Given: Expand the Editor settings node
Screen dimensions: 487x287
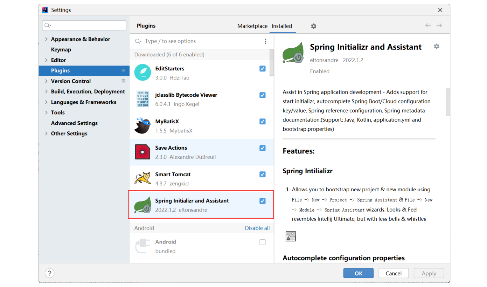Looking at the screenshot, I should click(x=46, y=60).
